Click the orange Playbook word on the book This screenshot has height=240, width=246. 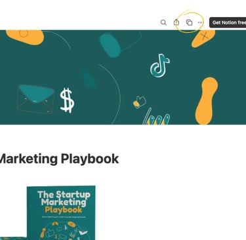[64, 210]
